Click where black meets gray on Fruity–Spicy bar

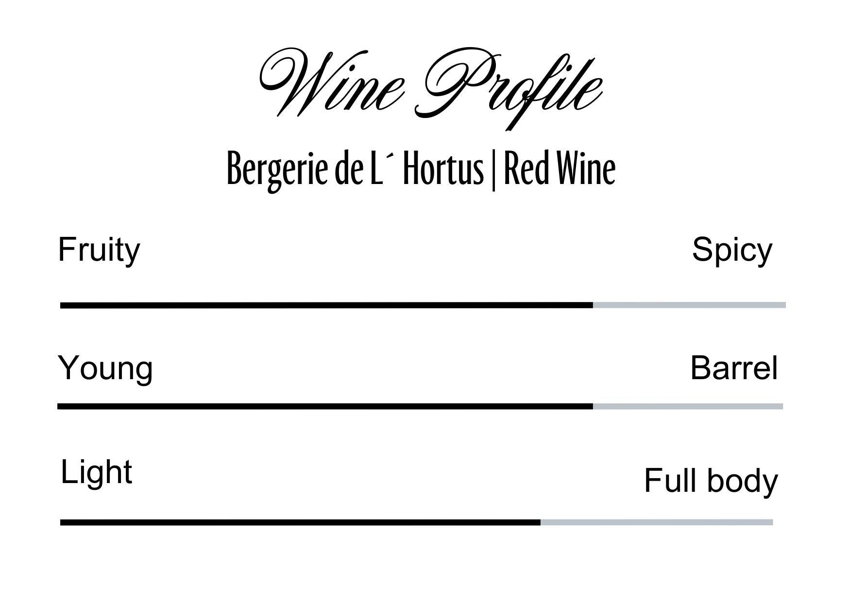point(593,305)
